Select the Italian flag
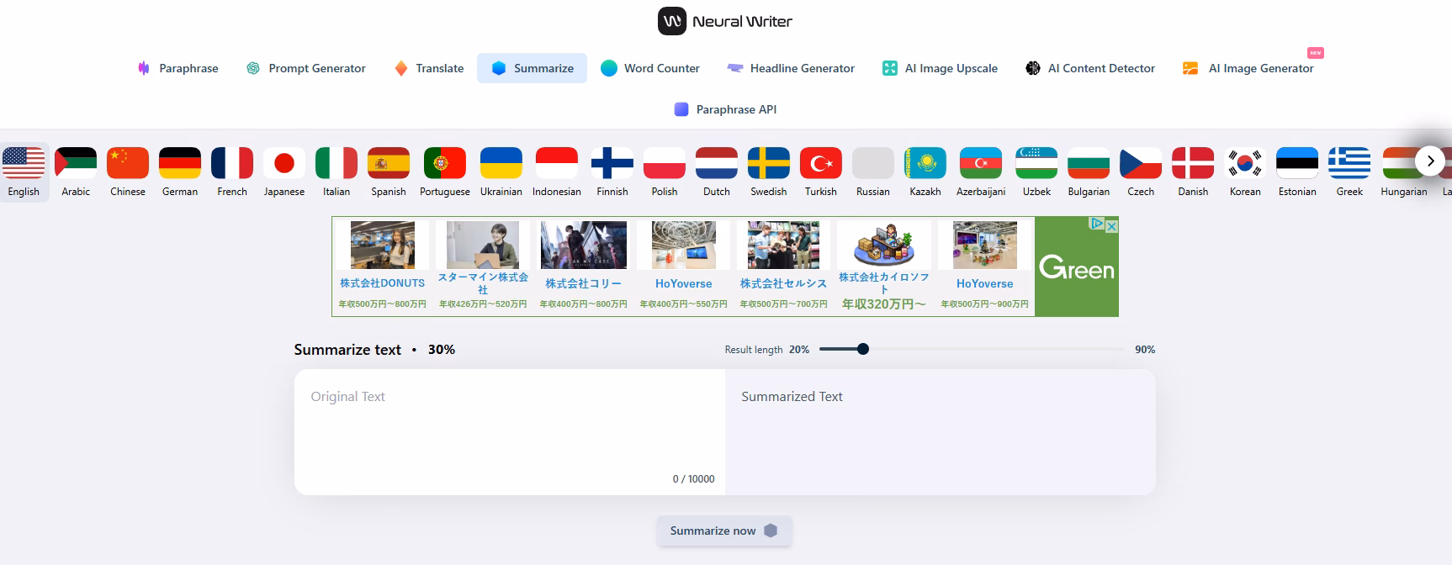 click(x=337, y=163)
